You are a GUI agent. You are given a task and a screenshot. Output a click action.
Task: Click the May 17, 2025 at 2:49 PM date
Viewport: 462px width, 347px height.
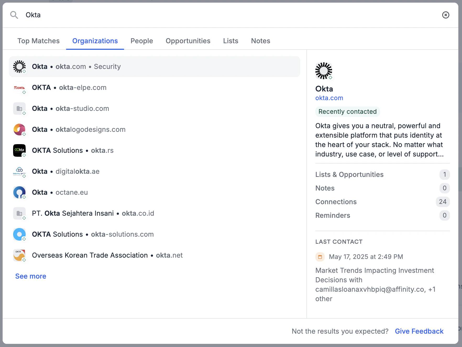point(366,257)
